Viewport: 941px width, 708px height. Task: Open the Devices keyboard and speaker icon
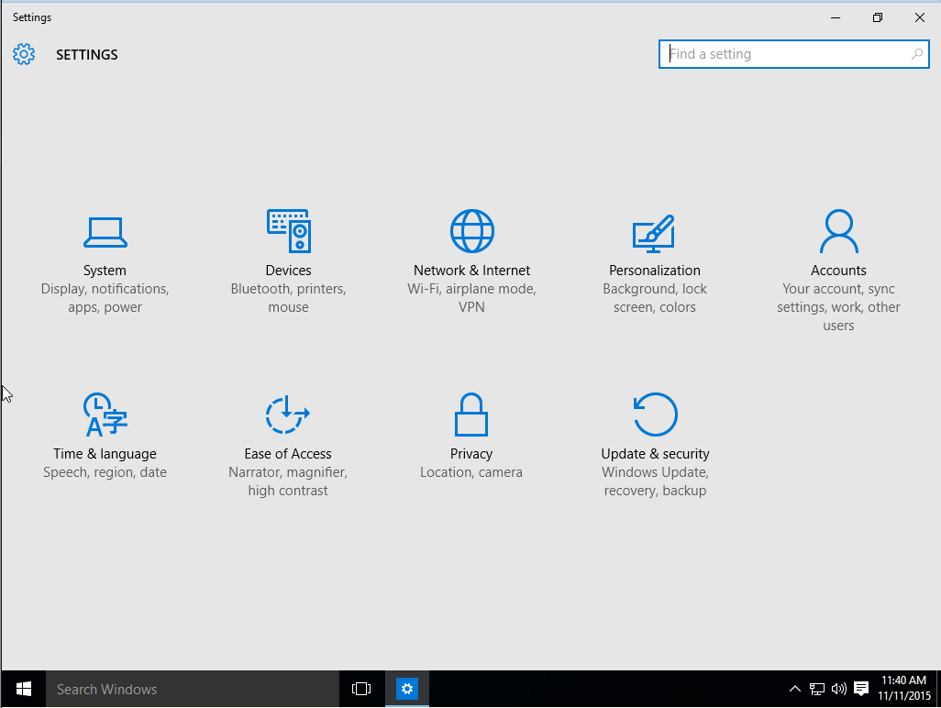coord(289,231)
